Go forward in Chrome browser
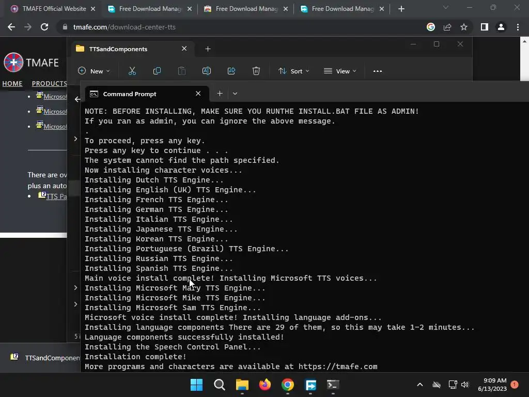 tap(28, 27)
